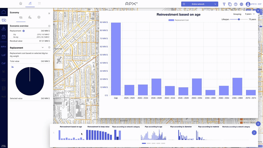The width and height of the screenshot is (263, 148).
Task: Open the home icon in left sidebar
Action: (4, 12)
